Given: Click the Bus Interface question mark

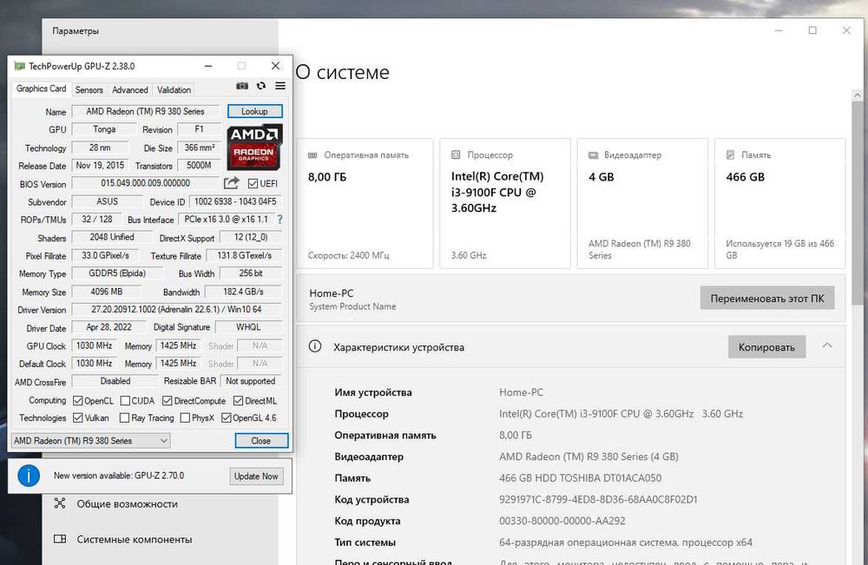Looking at the screenshot, I should pyautogui.click(x=280, y=220).
